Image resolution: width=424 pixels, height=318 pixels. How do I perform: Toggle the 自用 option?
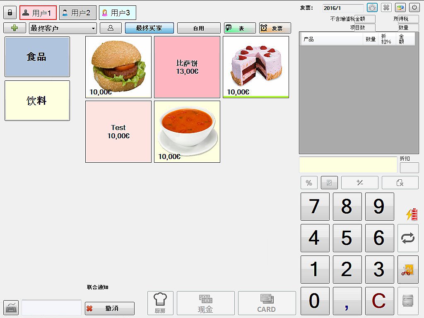coord(199,28)
